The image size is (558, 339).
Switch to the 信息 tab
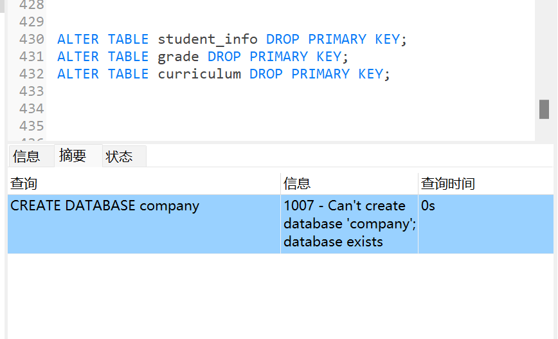[26, 156]
